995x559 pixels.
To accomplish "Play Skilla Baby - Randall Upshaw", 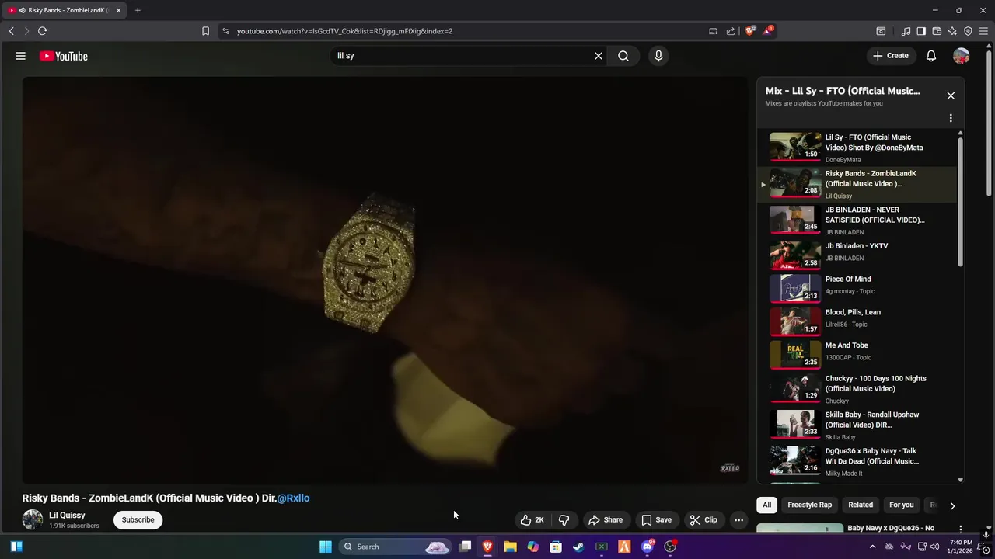I will coord(857,425).
